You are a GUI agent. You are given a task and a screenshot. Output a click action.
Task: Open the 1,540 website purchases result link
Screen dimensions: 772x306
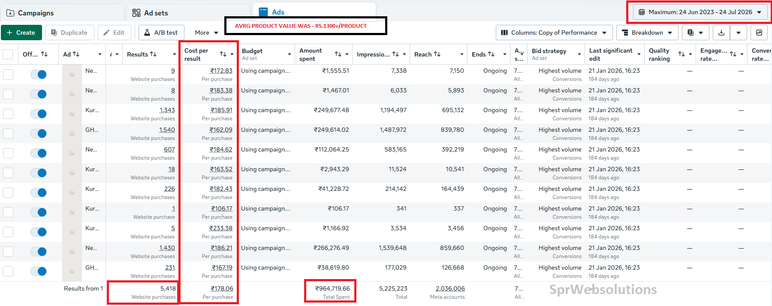pos(167,130)
